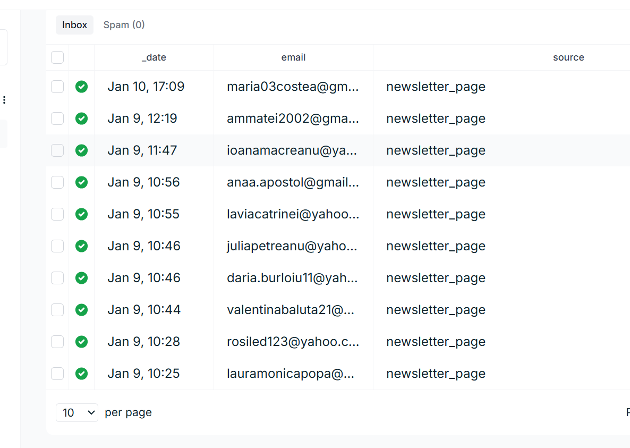Click the three-dot menu icon in sidebar
The height and width of the screenshot is (448, 630).
[x=4, y=100]
